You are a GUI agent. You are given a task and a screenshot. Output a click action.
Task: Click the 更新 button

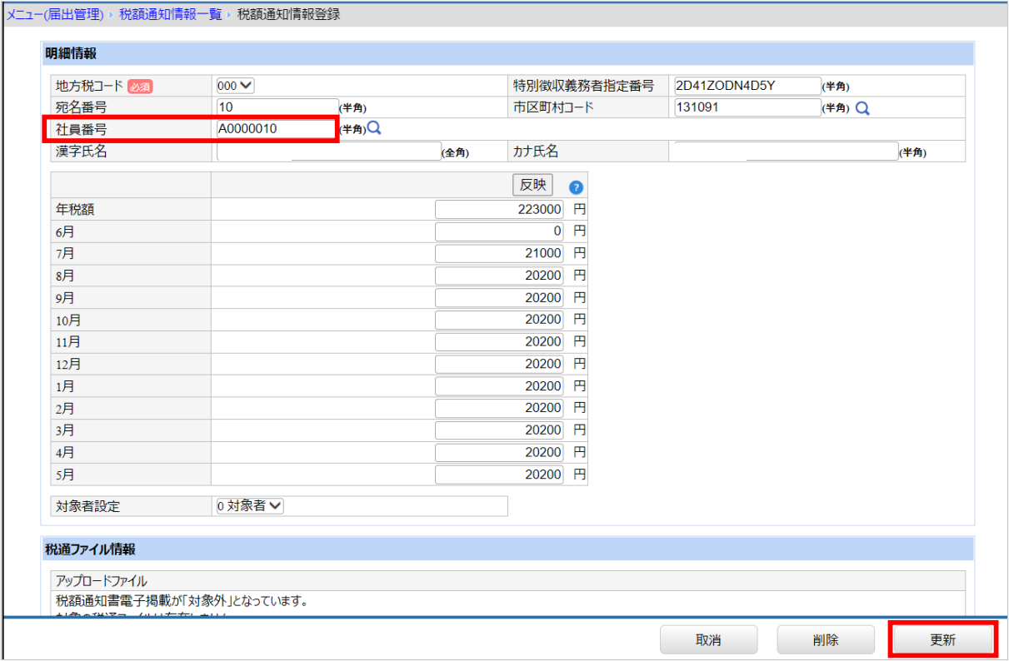942,640
